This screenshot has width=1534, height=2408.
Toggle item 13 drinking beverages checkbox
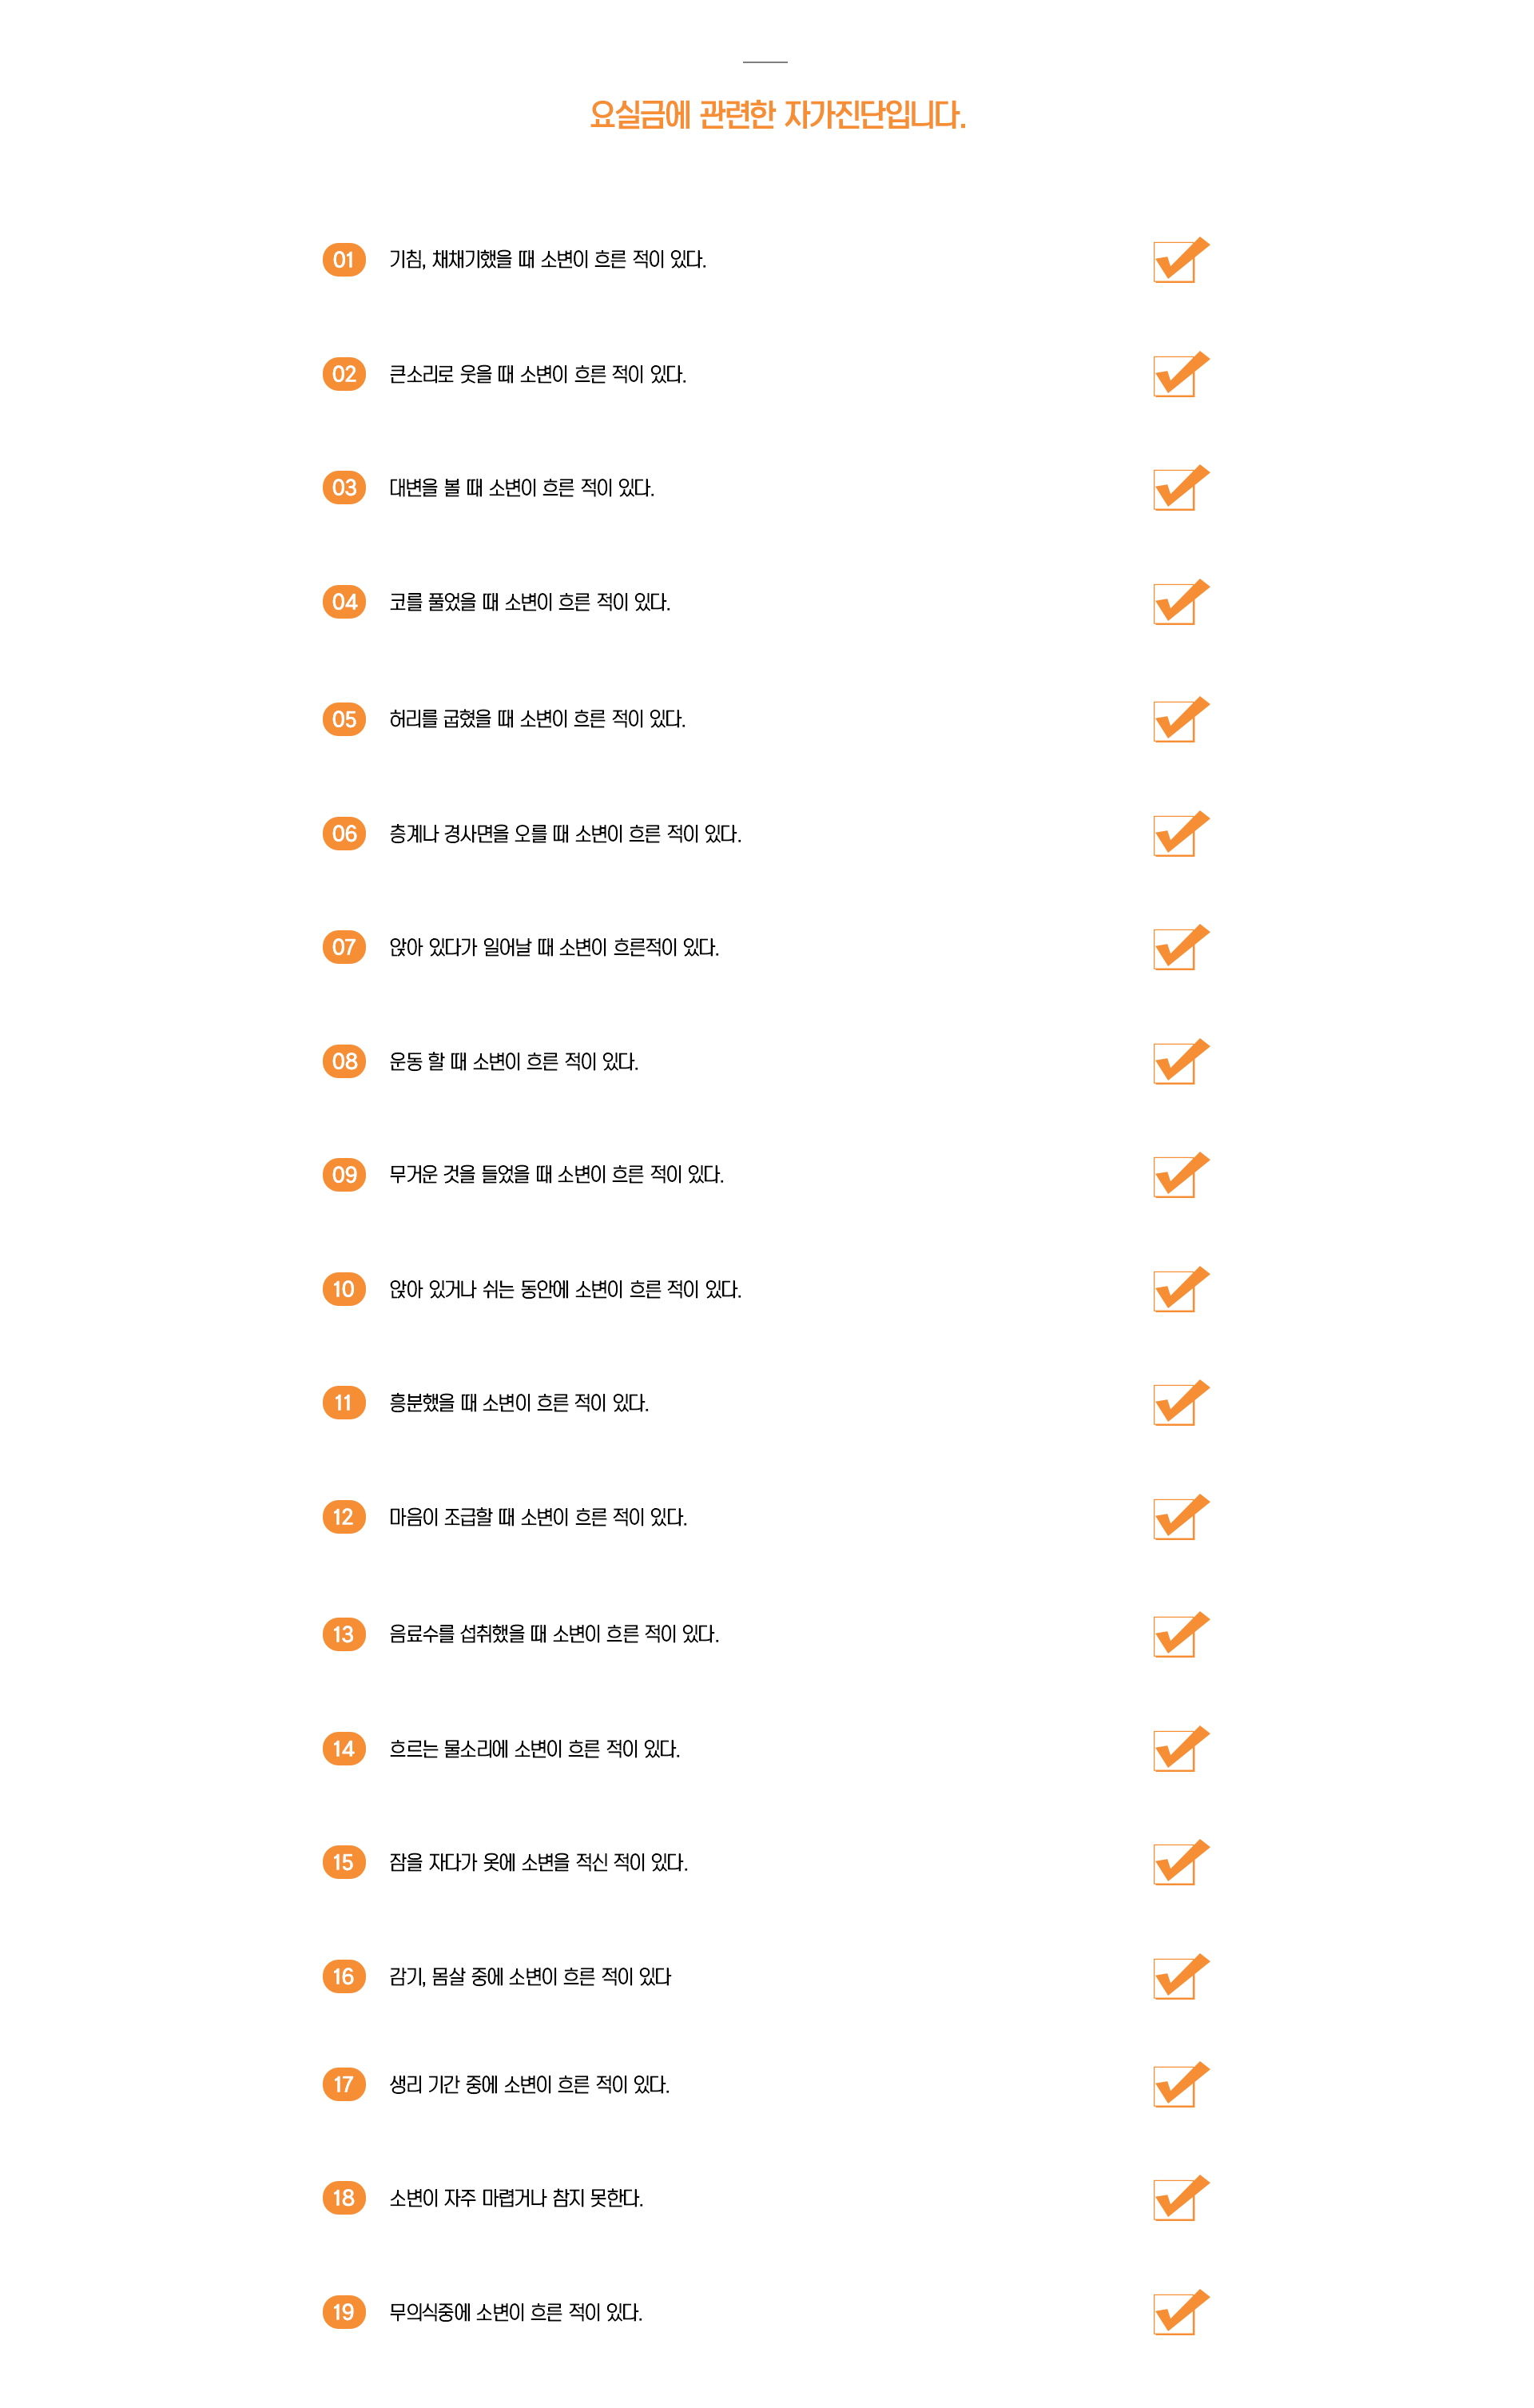coord(1175,1637)
